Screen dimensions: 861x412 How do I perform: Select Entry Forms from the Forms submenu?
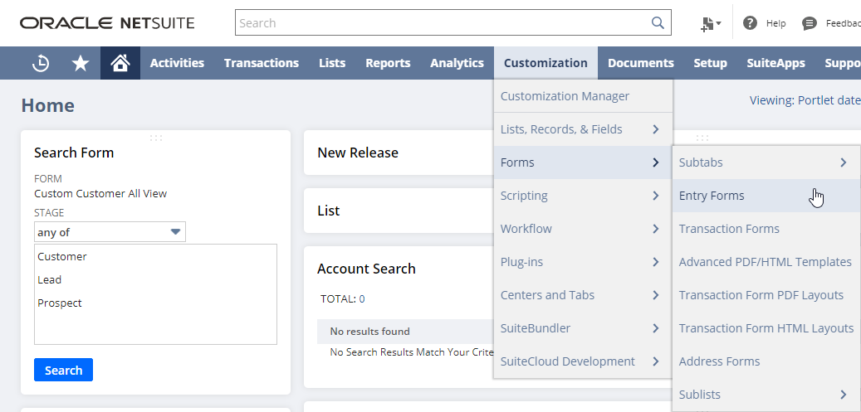point(712,196)
